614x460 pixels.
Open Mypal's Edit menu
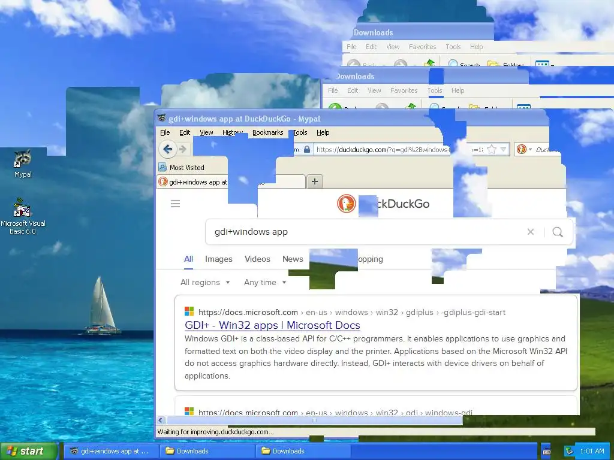pos(185,132)
